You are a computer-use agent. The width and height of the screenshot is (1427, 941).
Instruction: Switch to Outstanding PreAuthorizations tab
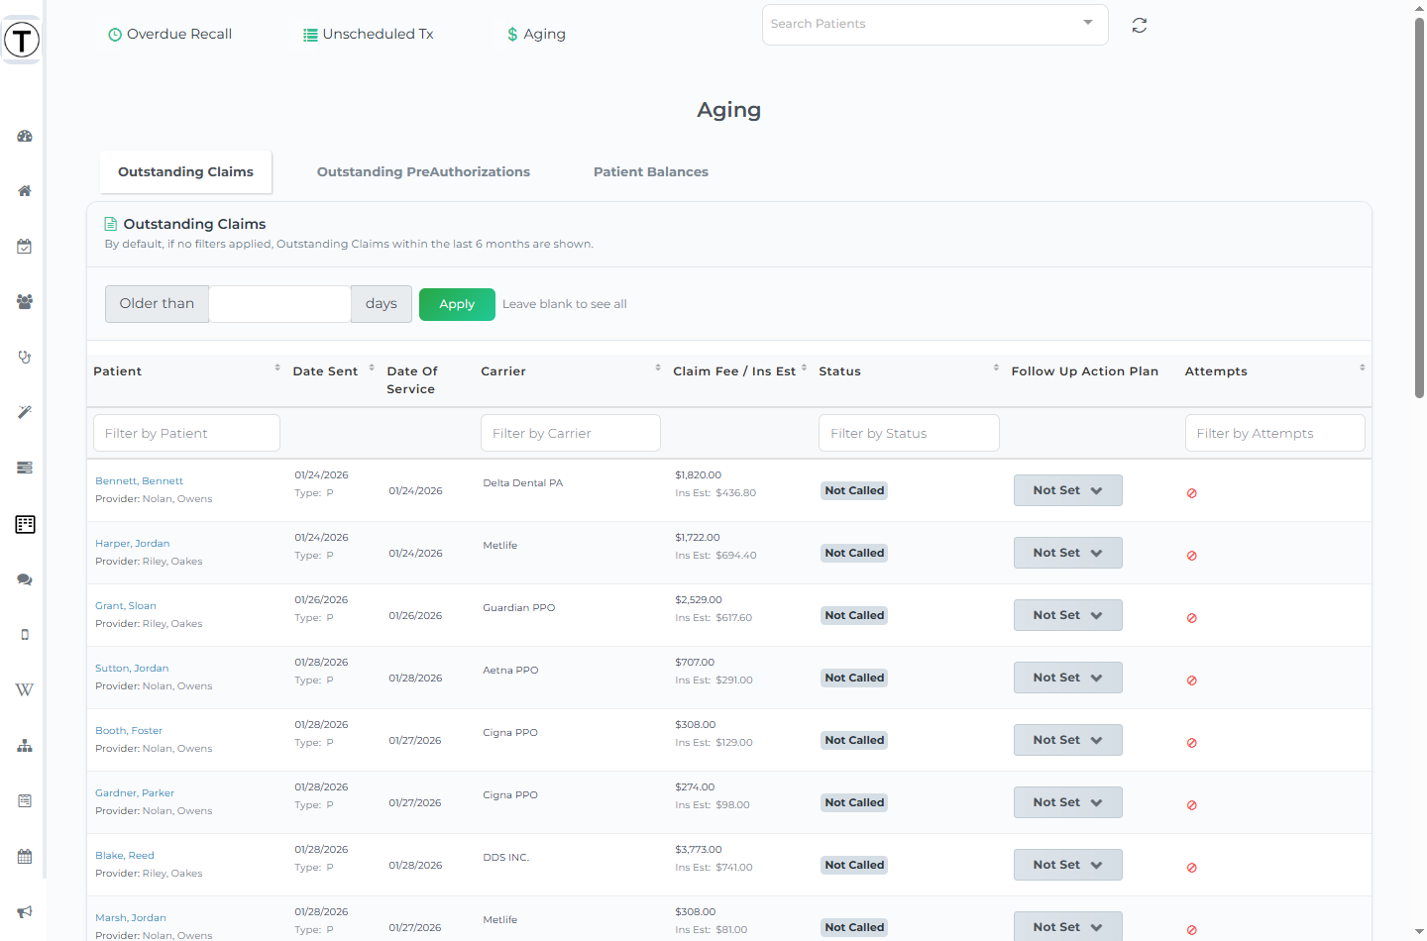423,171
